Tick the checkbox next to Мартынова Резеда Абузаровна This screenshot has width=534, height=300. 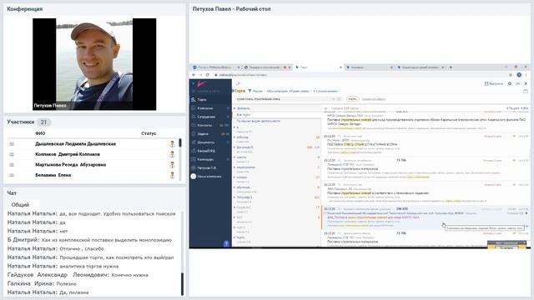(x=12, y=165)
